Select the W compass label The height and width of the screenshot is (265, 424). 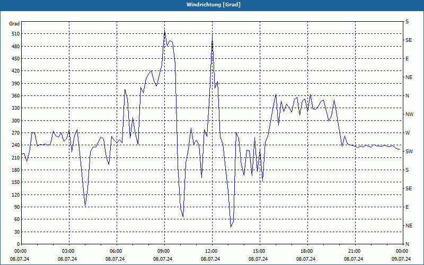click(408, 133)
